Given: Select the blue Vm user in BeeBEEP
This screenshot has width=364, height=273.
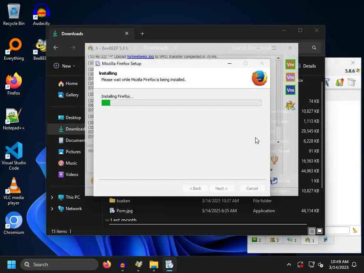Looking at the screenshot, I should [290, 90].
